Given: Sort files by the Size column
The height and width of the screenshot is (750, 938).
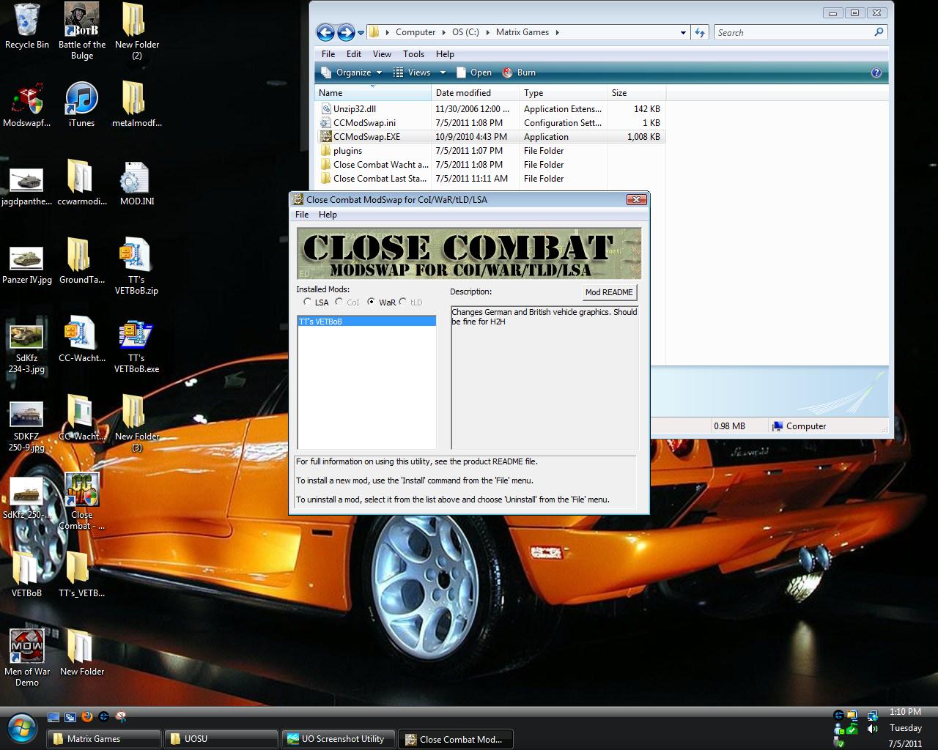Looking at the screenshot, I should click(636, 93).
